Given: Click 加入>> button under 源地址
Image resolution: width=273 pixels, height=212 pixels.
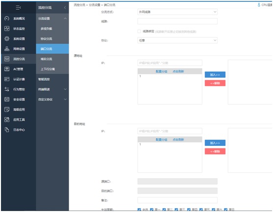Looking at the screenshot, I should 215,74.
